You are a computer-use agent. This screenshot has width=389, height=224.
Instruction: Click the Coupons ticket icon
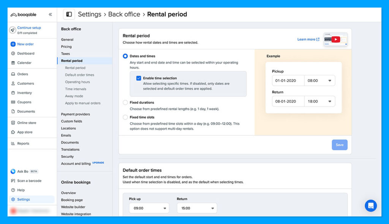[x=13, y=102]
